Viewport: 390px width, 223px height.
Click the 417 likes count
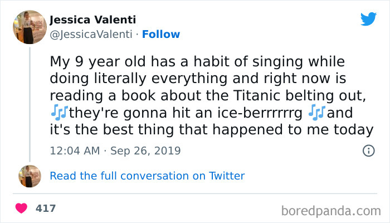click(46, 209)
